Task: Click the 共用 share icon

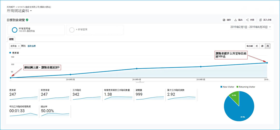Action: click(x=247, y=20)
